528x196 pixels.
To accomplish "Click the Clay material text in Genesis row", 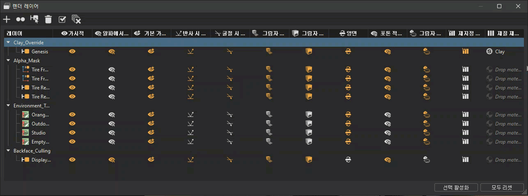I will click(x=500, y=52).
